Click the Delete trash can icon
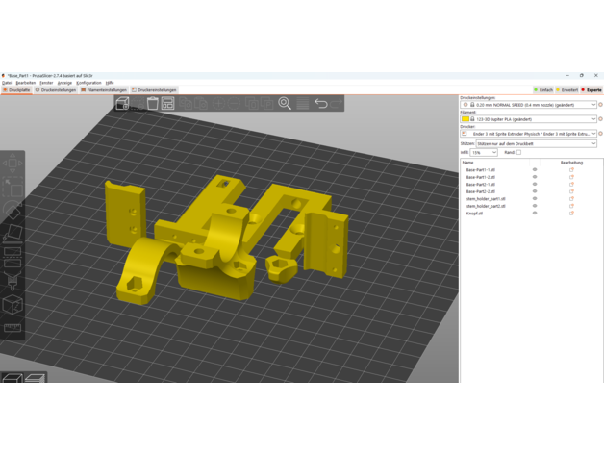Screen dimensions: 604x454 [x=152, y=103]
